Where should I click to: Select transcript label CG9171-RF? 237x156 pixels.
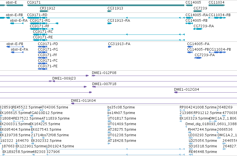(40, 26)
